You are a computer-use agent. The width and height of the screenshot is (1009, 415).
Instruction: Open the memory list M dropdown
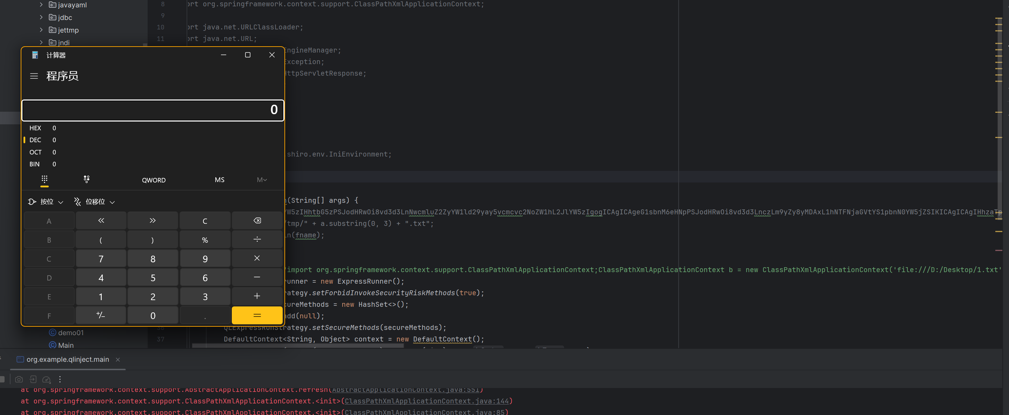pyautogui.click(x=262, y=180)
